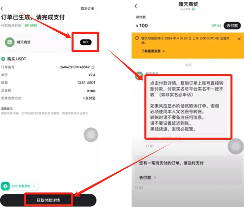Go back from the 晴天商贸 chat screen
The width and height of the screenshot is (244, 207).
136,6
